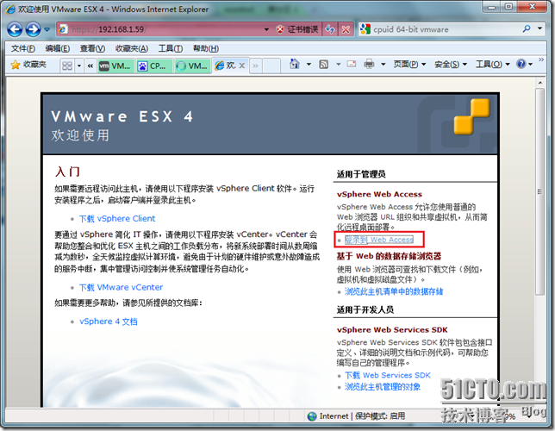
Task: Click the browser Forward arrow button
Action: (34, 29)
